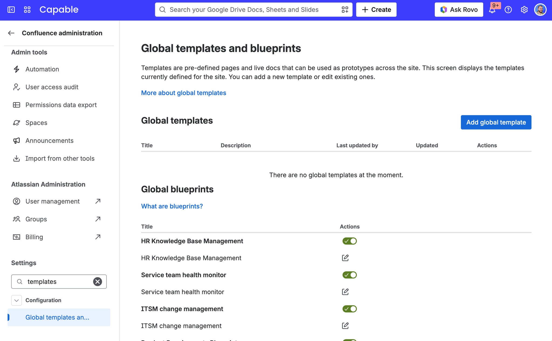Viewport: 552px width, 341px height.
Task: Open the search apps filter icon
Action: point(345,10)
